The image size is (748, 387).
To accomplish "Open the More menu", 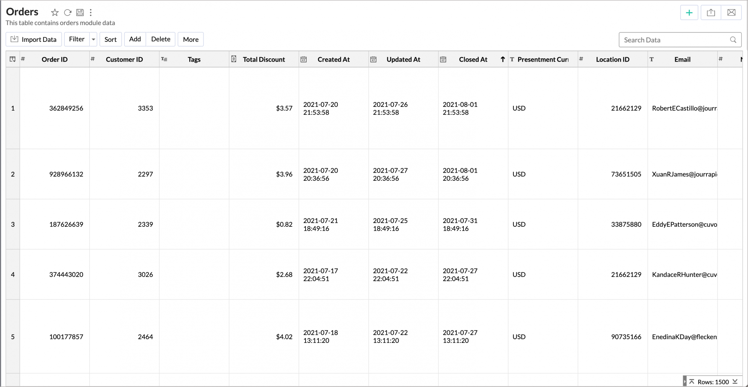I will point(191,39).
